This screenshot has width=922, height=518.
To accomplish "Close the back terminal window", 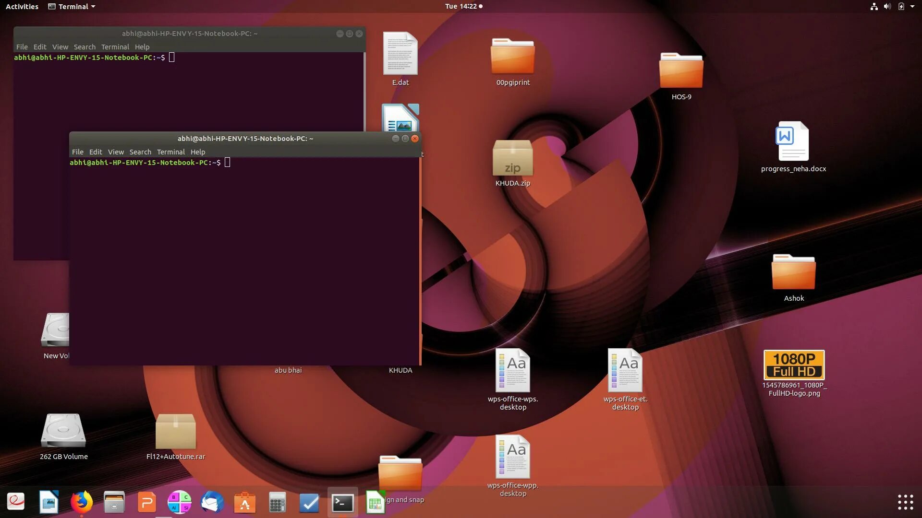I will tap(359, 34).
